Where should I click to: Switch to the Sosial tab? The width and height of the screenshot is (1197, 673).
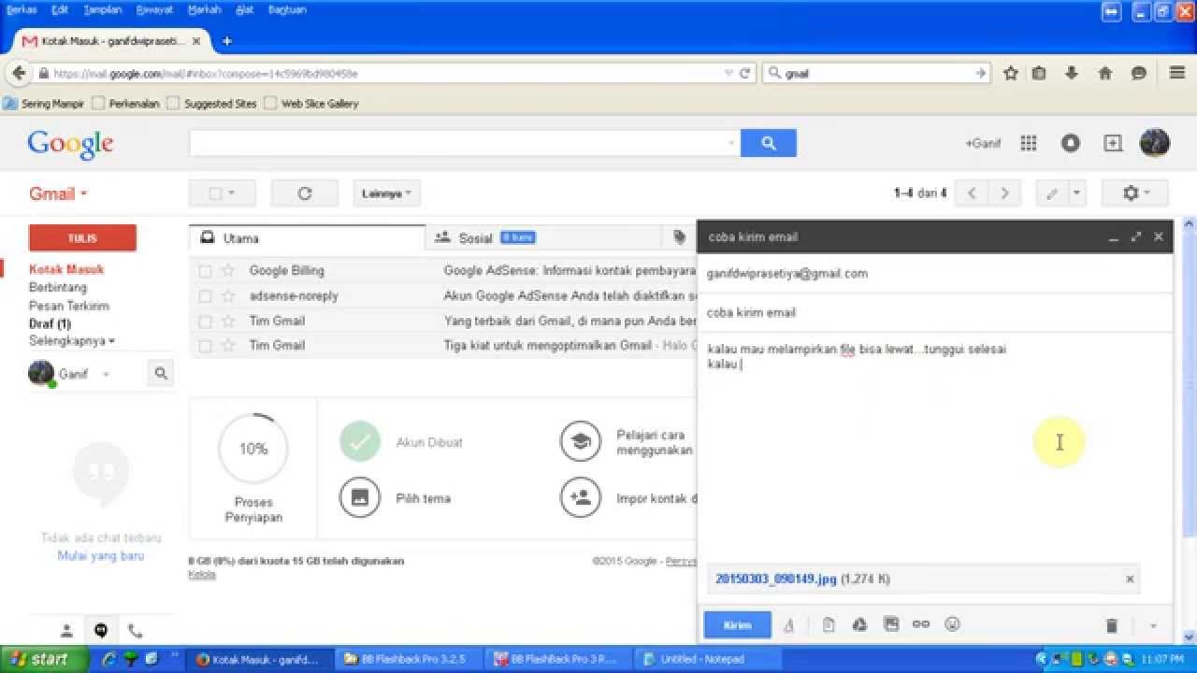pyautogui.click(x=542, y=238)
